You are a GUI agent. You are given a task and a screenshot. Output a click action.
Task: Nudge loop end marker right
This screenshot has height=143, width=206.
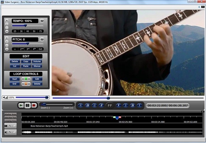pos(29,84)
